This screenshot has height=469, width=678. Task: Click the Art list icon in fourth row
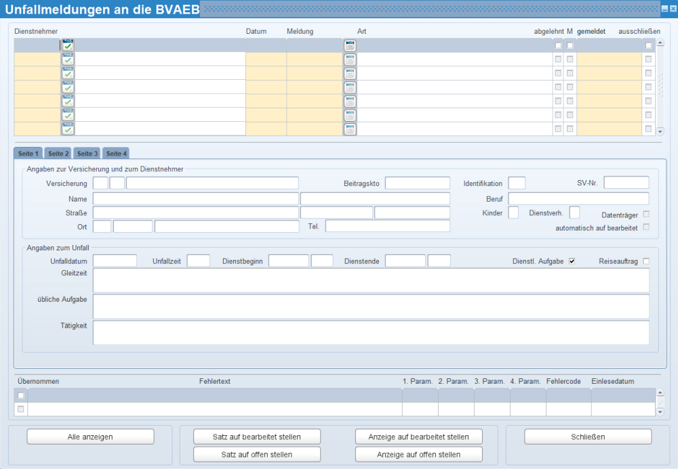[x=351, y=87]
